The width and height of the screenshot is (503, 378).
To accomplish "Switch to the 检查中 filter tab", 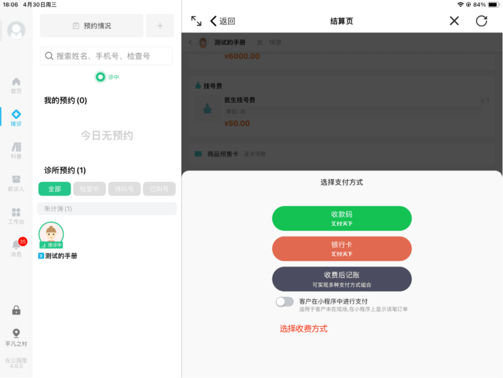I will point(89,189).
